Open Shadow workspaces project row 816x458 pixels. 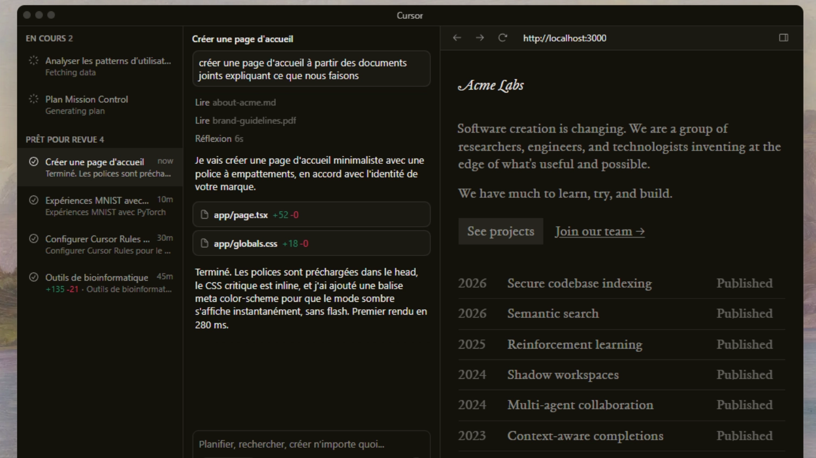point(622,374)
